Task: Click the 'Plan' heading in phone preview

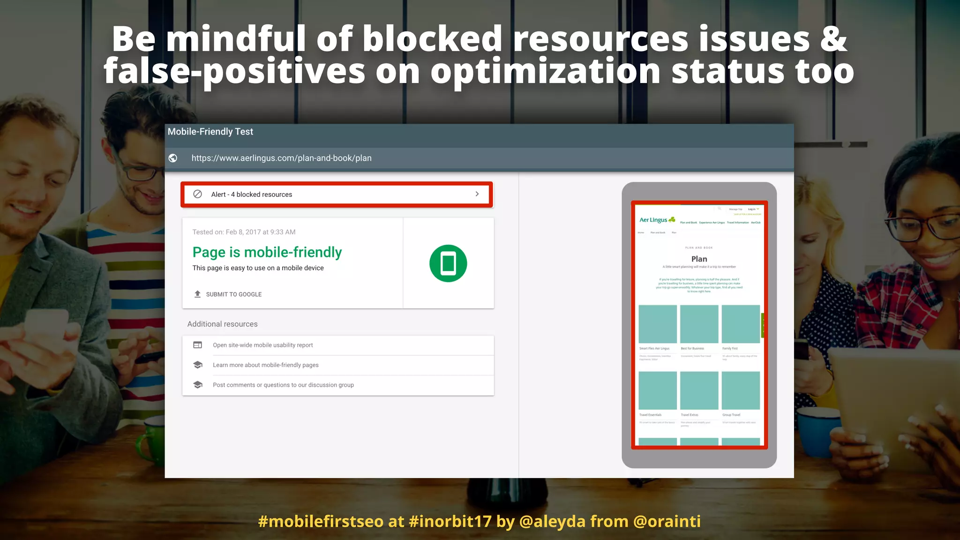Action: pyautogui.click(x=699, y=259)
